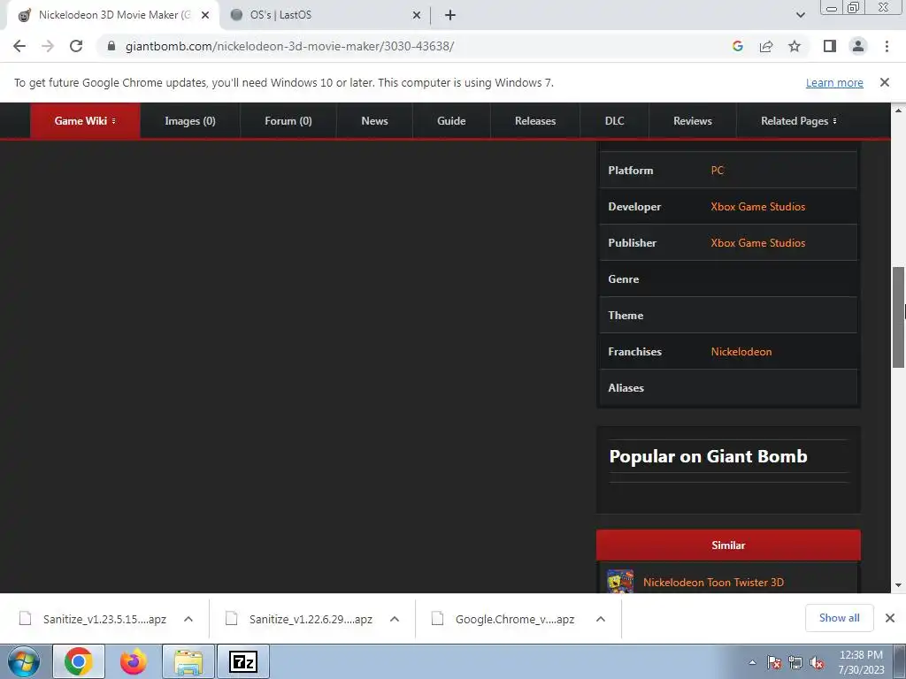The image size is (906, 679).
Task: Bookmark this page with the star icon
Action: tap(795, 46)
